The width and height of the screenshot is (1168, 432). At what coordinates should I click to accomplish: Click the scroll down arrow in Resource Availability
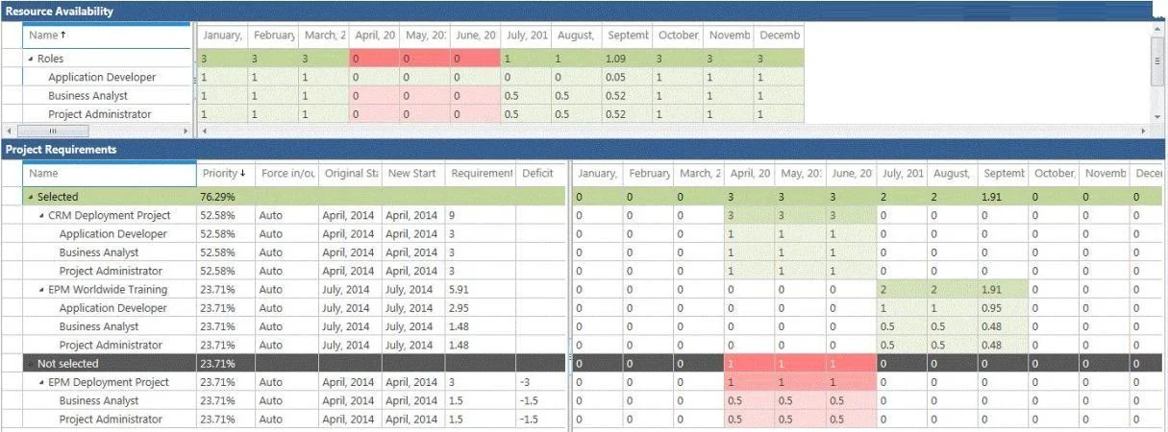click(1157, 116)
